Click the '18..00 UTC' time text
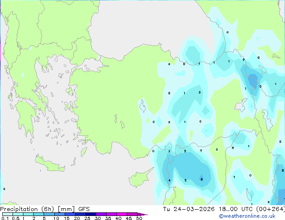Viewport: 285px width, 220px height. click(236, 209)
